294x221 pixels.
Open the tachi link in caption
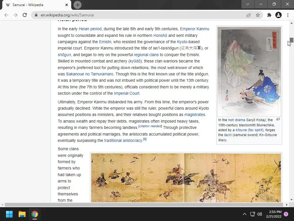(x=228, y=135)
